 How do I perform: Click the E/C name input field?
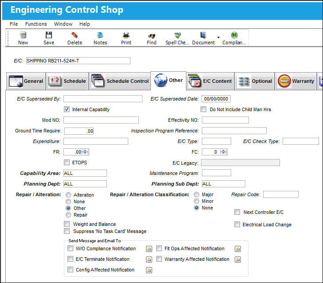pos(78,61)
